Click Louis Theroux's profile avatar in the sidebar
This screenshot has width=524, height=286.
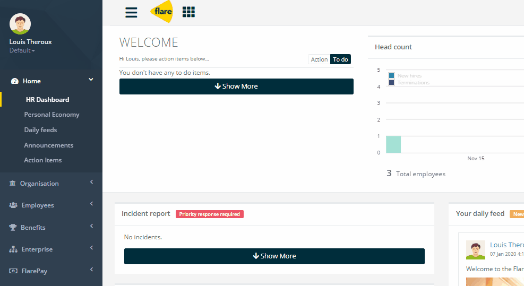tap(20, 24)
